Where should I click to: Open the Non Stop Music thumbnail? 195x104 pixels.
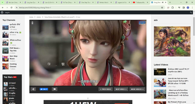6,58
